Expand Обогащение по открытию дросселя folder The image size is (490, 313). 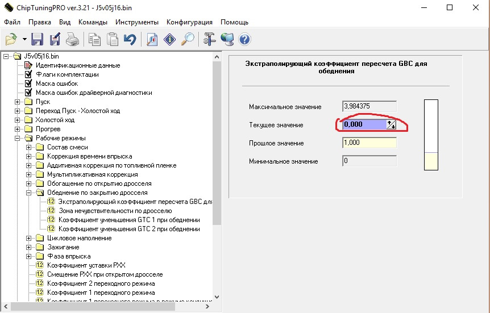29,183
